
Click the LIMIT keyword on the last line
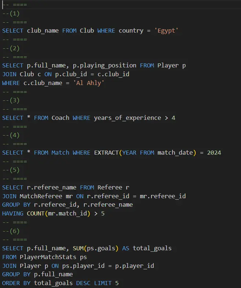pos(103,283)
